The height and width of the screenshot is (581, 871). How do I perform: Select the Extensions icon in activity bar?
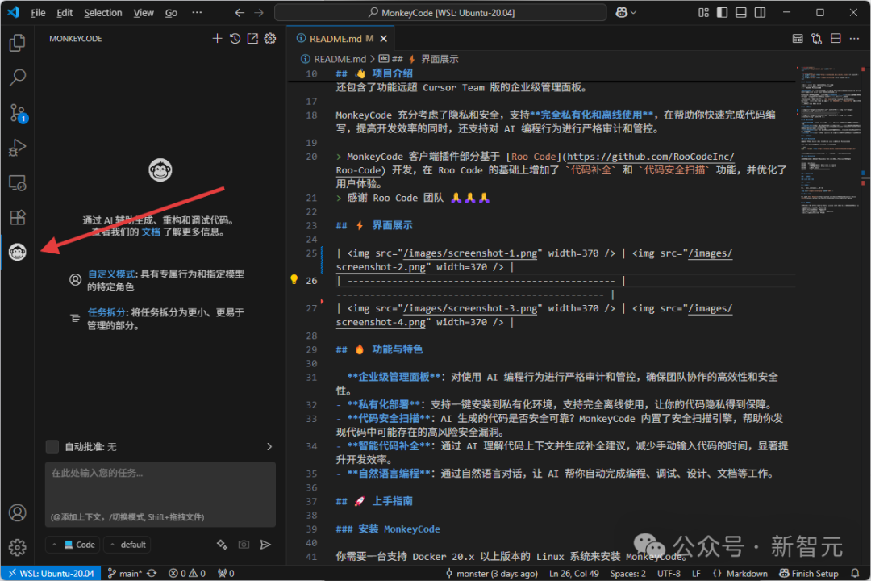[x=18, y=217]
